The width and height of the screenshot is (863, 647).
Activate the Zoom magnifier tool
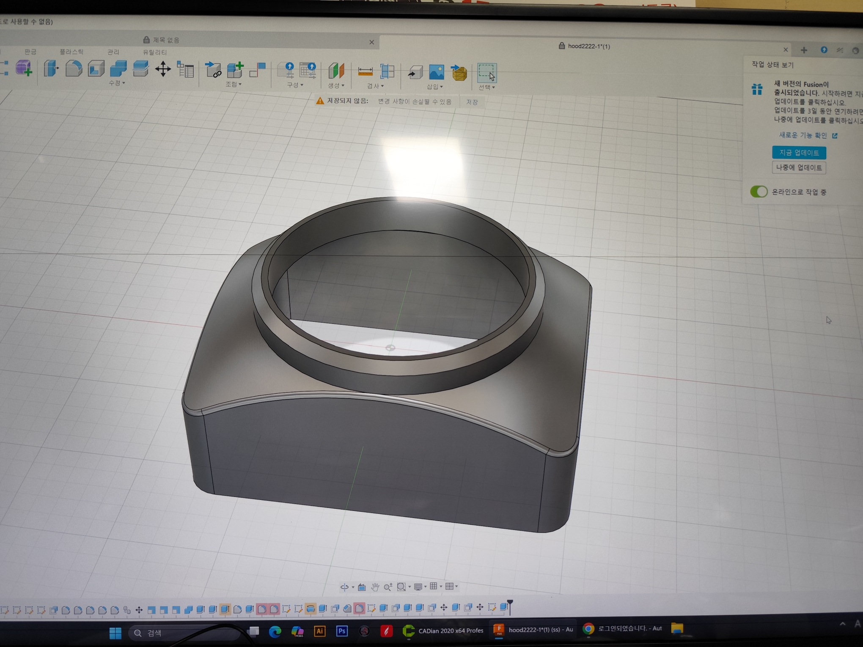[388, 587]
